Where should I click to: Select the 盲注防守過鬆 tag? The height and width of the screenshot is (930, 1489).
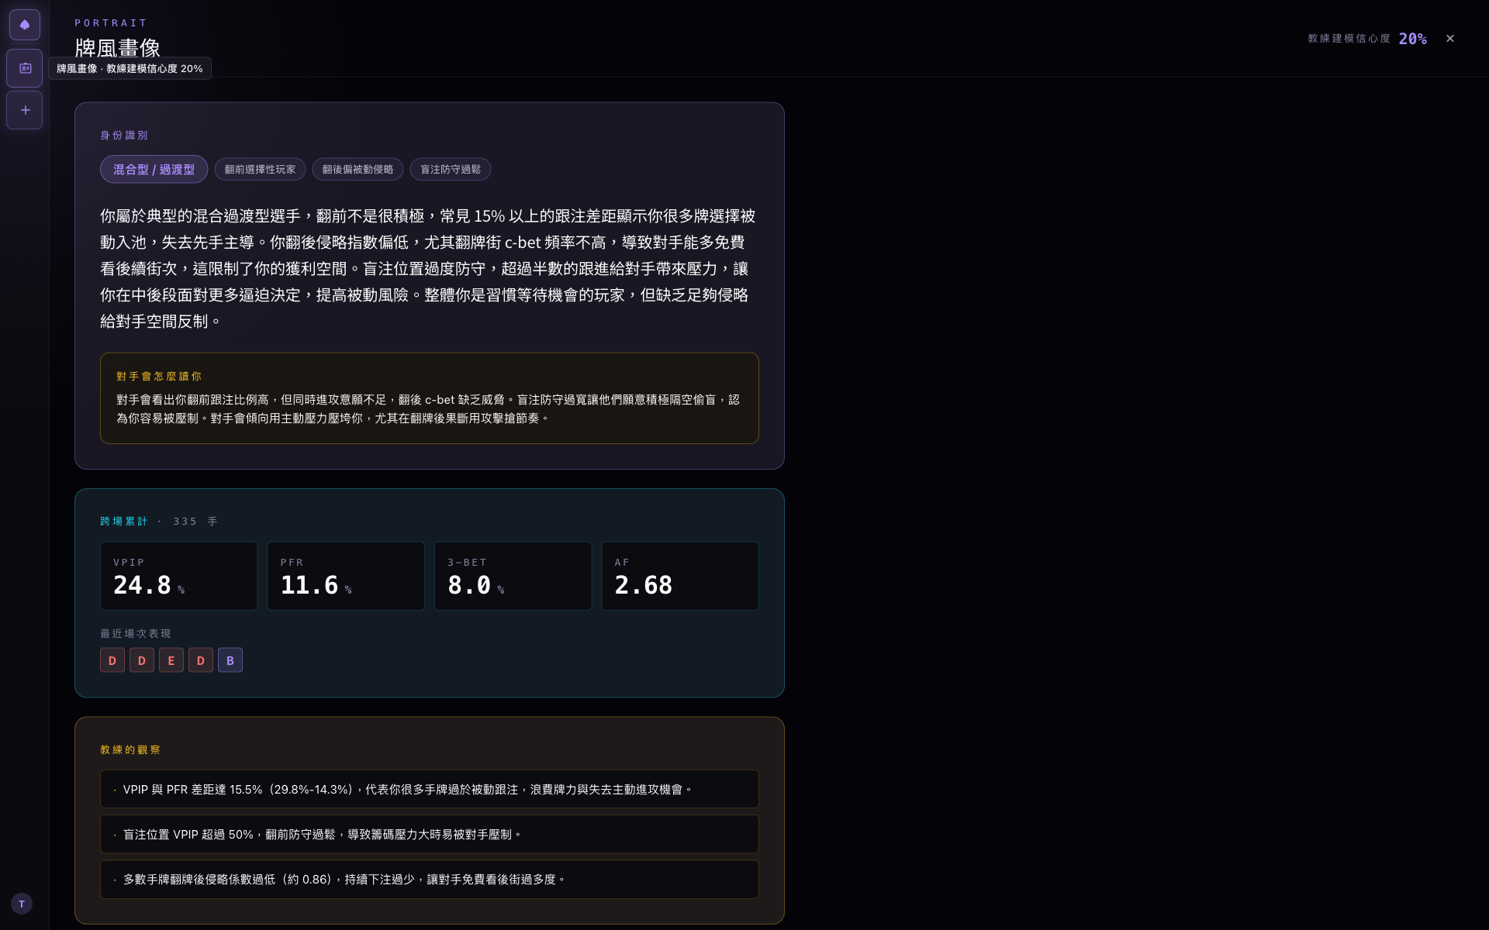[451, 169]
